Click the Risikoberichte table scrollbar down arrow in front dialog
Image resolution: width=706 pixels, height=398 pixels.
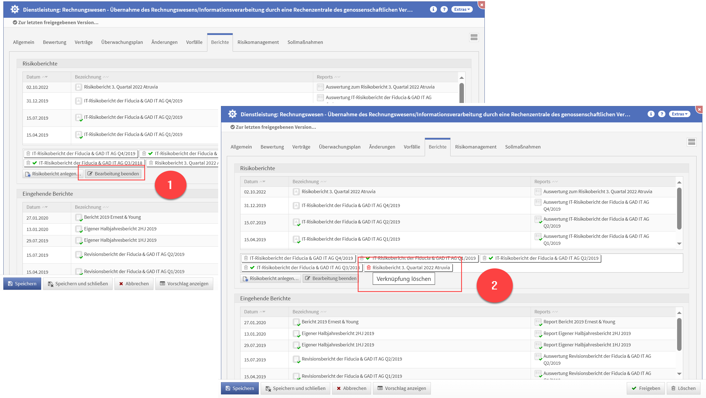[679, 244]
